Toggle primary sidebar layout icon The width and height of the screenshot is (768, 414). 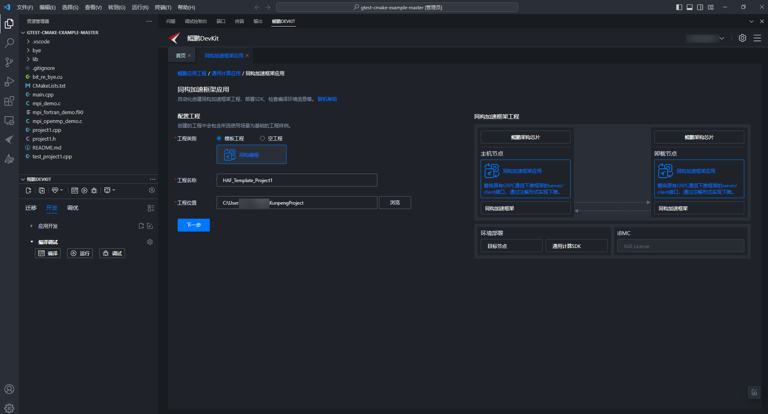click(679, 7)
